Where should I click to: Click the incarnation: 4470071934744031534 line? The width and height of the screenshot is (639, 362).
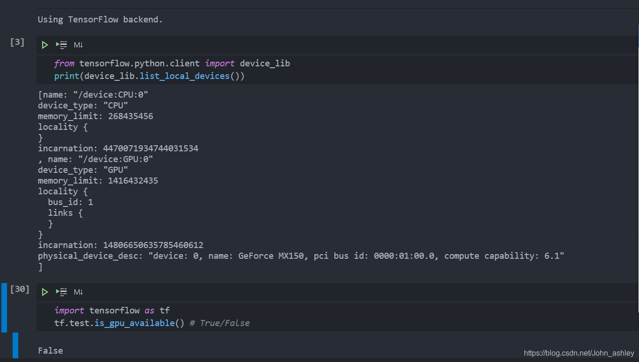[118, 148]
